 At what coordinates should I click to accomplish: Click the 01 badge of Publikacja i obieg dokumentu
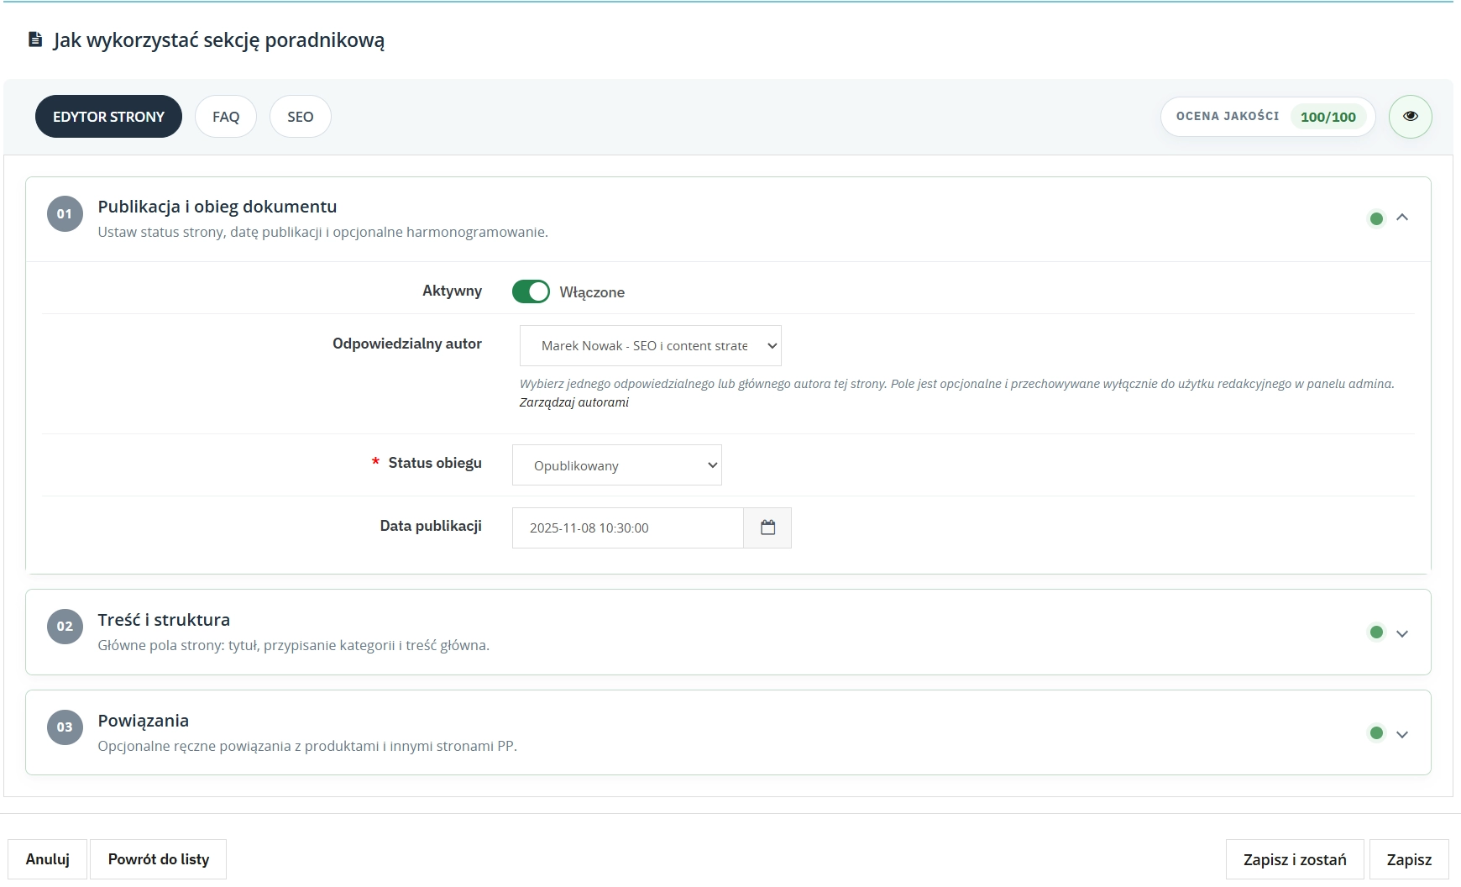tap(65, 213)
